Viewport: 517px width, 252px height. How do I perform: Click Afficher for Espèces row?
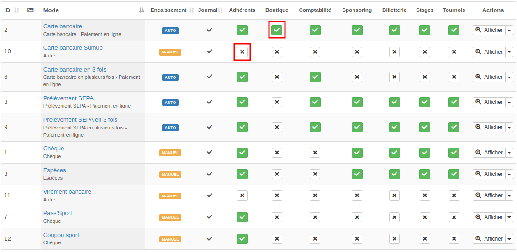489,174
